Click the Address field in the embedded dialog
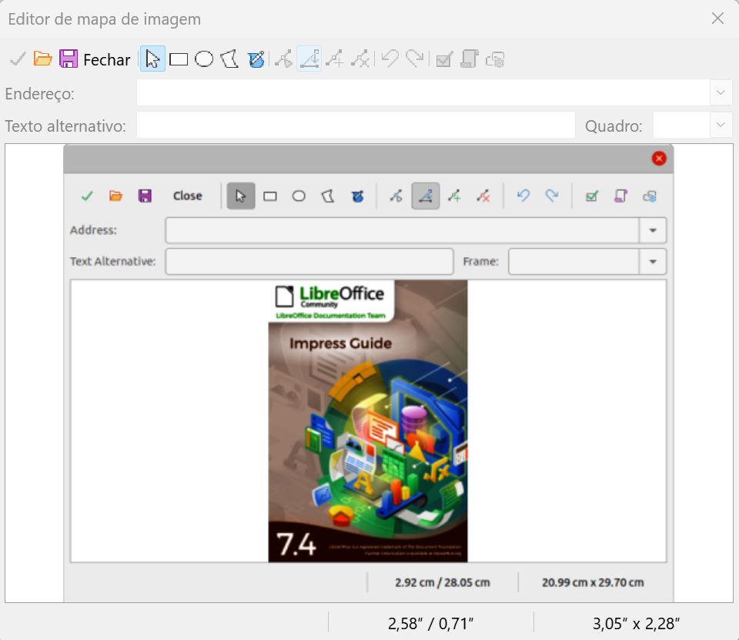Screen dimensions: 739x640 402,230
